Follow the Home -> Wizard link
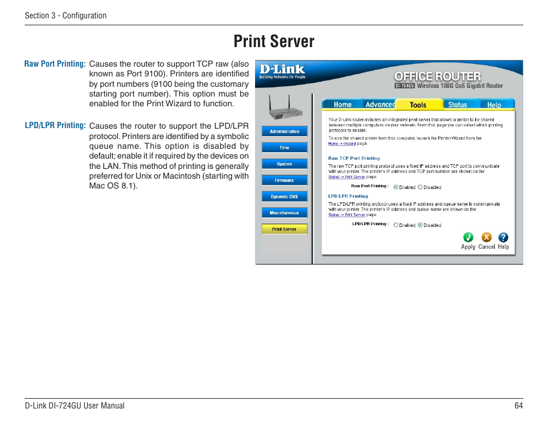This screenshot has height=424, width=548. click(x=342, y=144)
